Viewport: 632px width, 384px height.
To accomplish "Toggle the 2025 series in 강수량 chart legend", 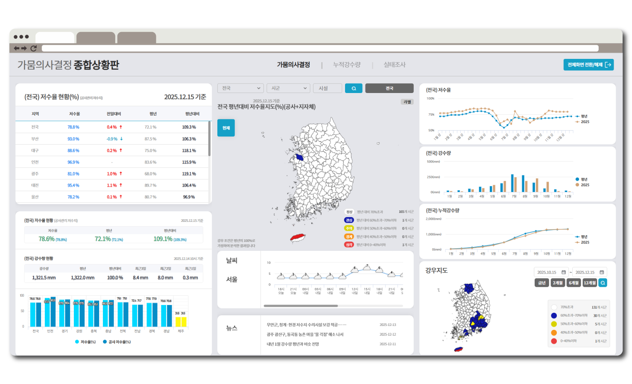I will pyautogui.click(x=577, y=185).
